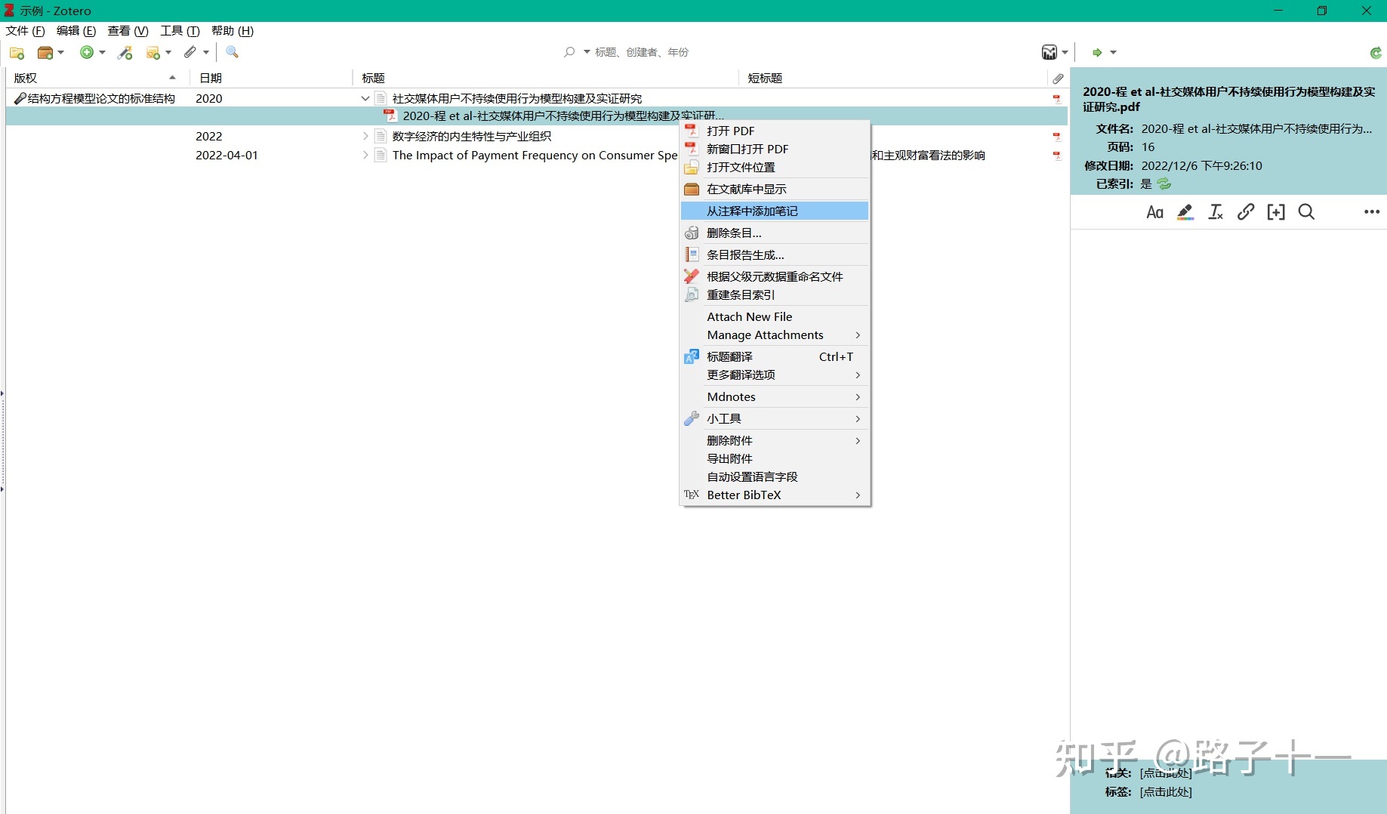The image size is (1387, 814).
Task: Click the New Collection toolbar icon
Action: (x=17, y=52)
